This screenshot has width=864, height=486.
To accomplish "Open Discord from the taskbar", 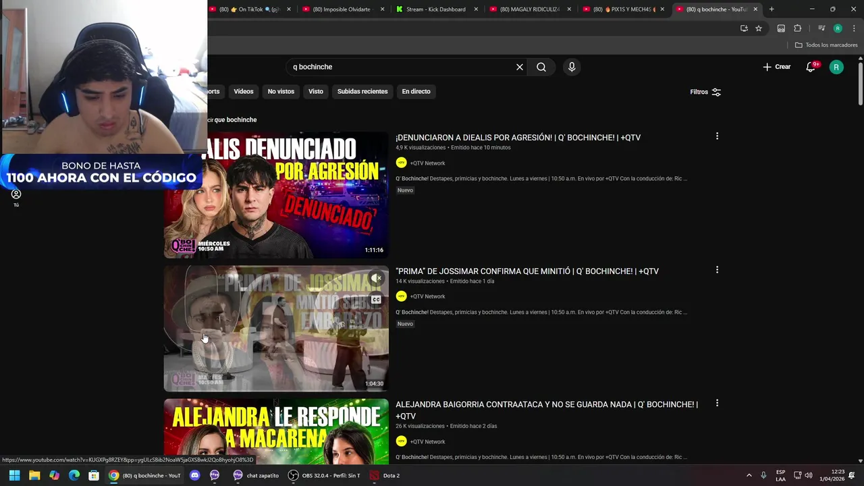I will pyautogui.click(x=195, y=475).
